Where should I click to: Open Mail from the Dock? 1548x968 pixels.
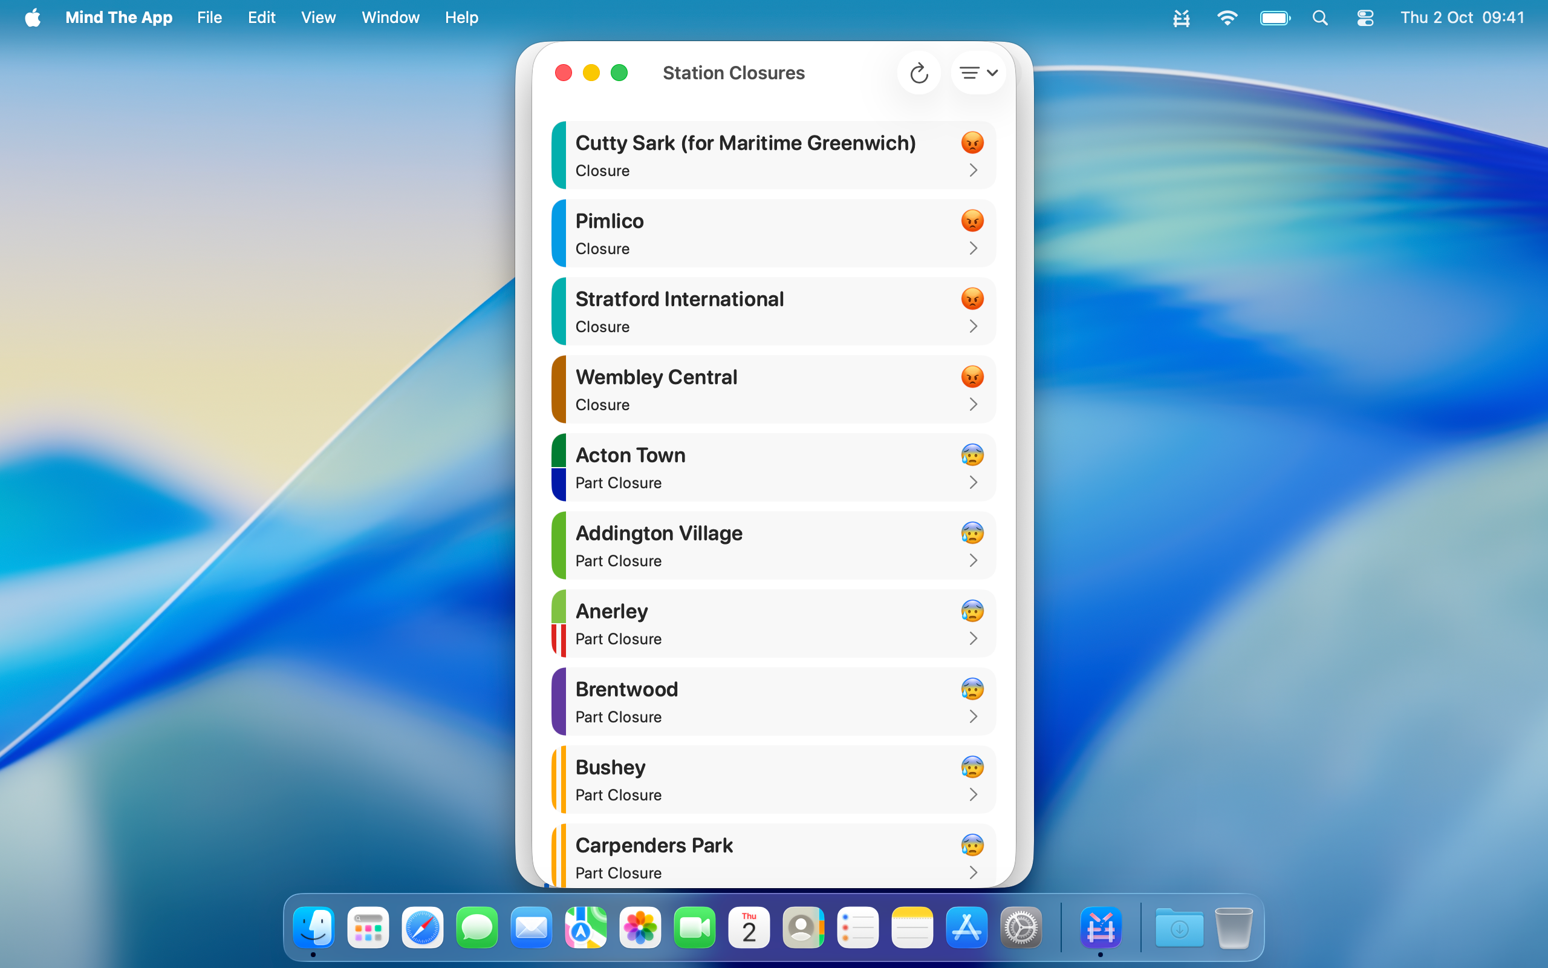[x=531, y=927]
